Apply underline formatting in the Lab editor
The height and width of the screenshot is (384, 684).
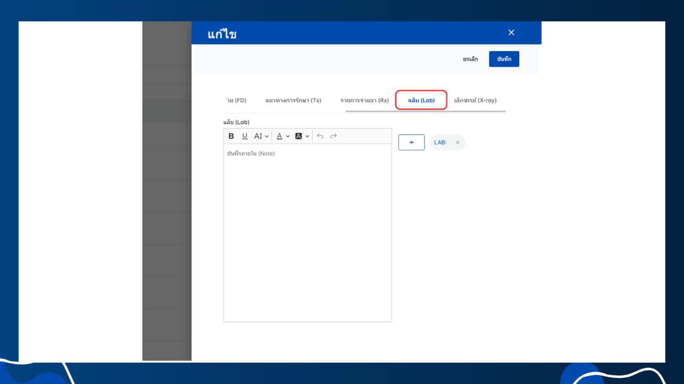[245, 136]
